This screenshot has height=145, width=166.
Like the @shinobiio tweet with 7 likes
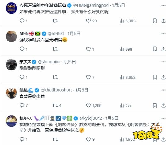pos(90,77)
